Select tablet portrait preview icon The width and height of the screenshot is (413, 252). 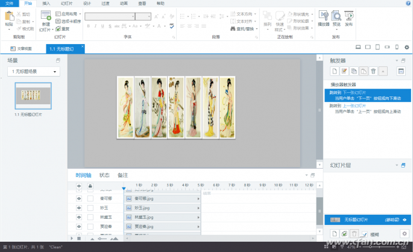point(377,47)
